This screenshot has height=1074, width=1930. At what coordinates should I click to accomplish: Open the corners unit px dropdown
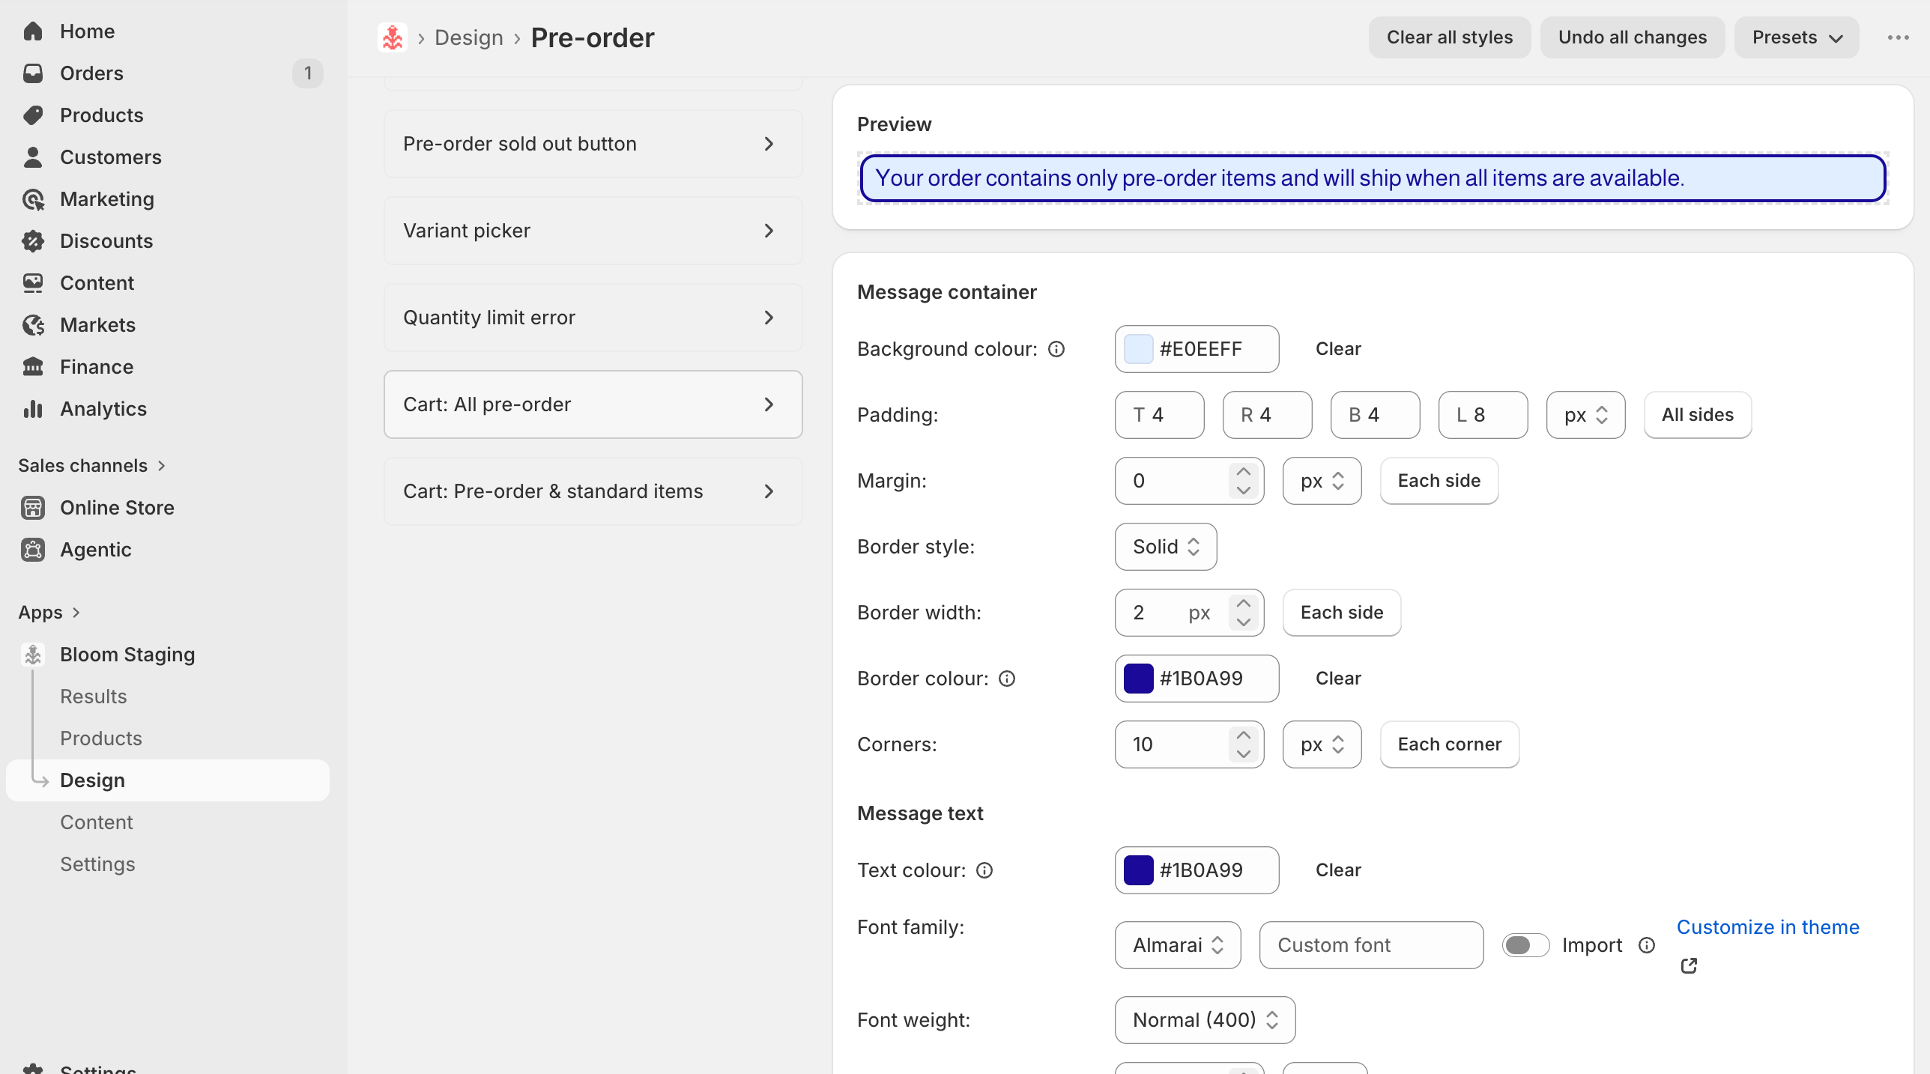pos(1322,744)
